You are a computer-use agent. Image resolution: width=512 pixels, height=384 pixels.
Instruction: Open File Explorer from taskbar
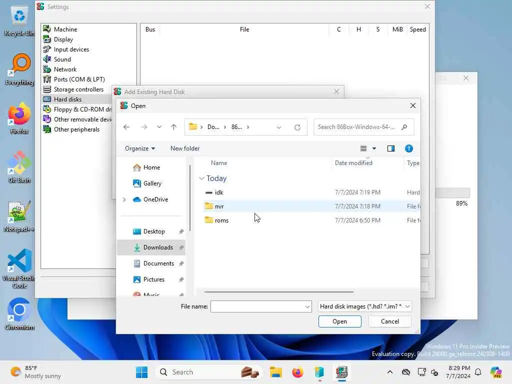point(275,372)
